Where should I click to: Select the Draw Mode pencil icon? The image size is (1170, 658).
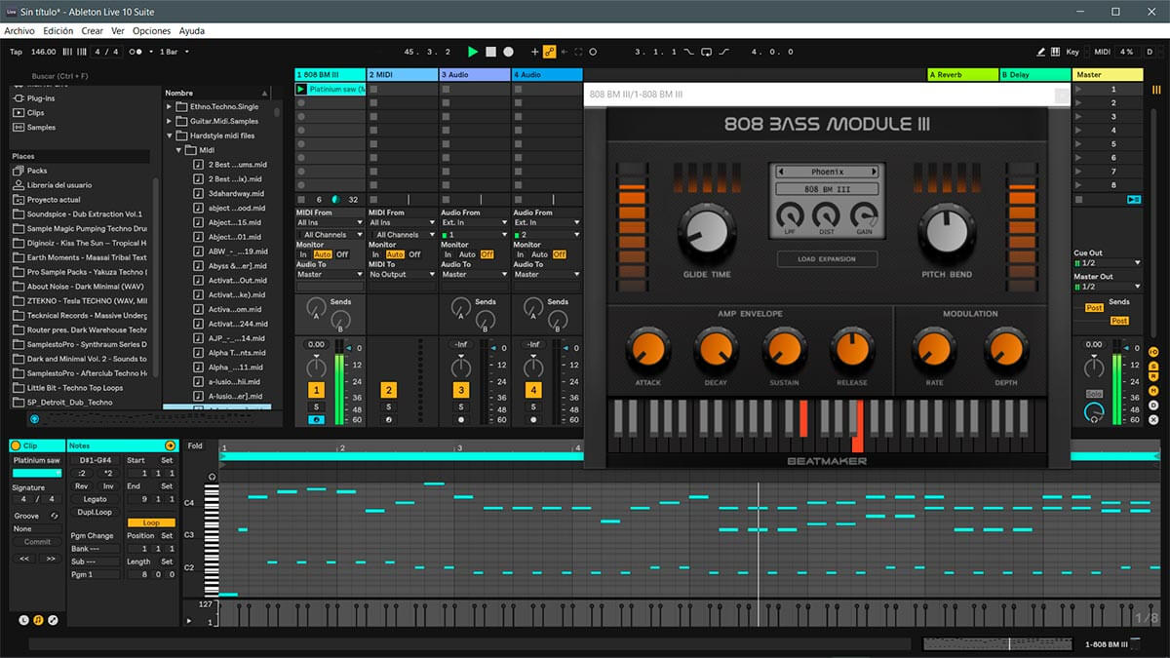1040,52
